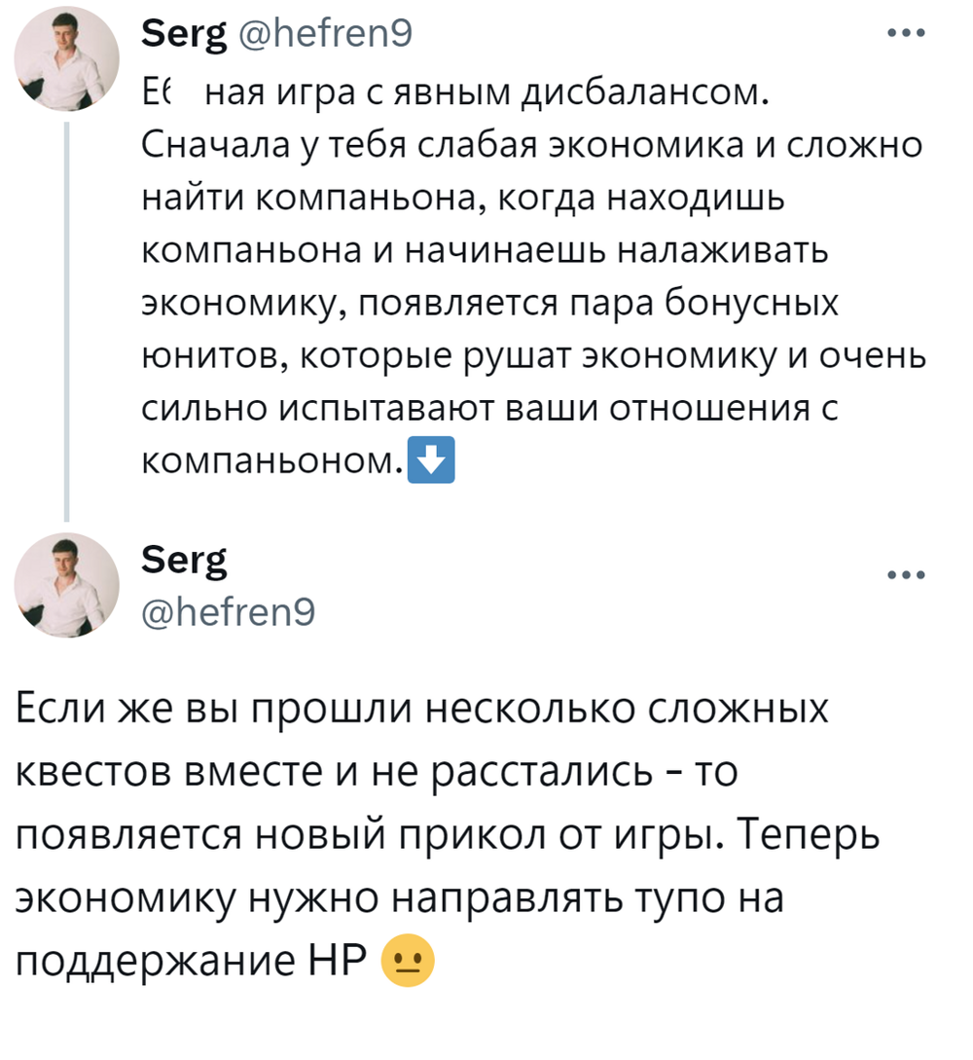Click Serg's profile picture on the top tweet

pos(66,58)
